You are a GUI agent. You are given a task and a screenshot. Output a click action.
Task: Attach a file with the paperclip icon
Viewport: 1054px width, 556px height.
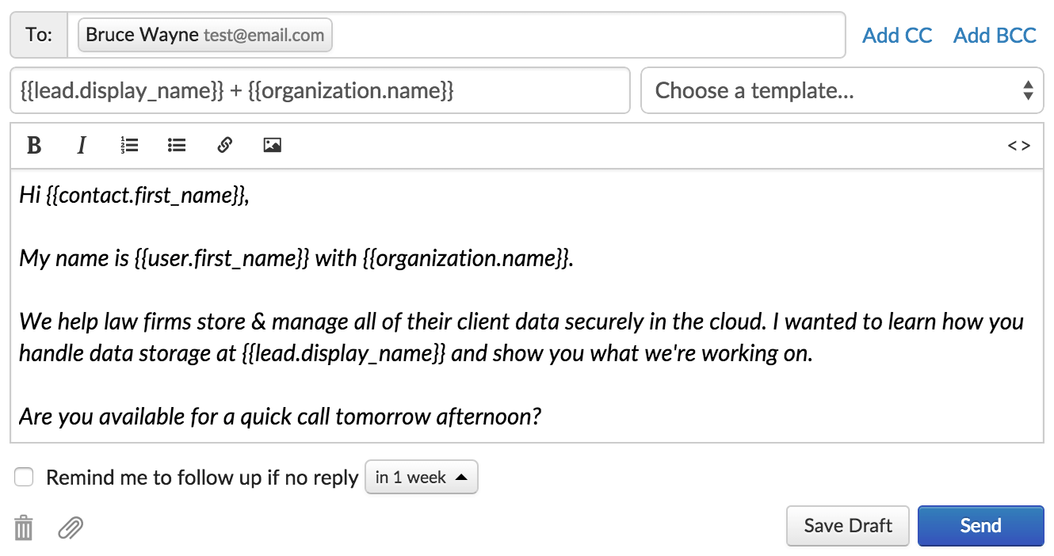(71, 527)
